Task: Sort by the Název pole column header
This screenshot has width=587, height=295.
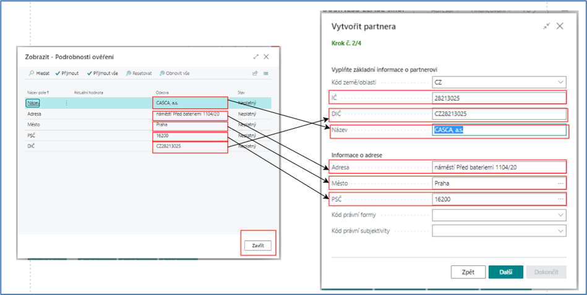Action: [x=38, y=93]
